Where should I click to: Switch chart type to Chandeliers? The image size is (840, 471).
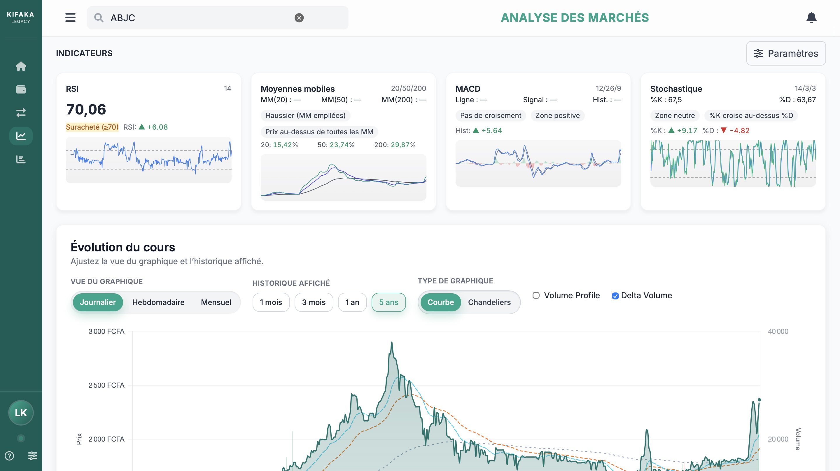(x=489, y=302)
